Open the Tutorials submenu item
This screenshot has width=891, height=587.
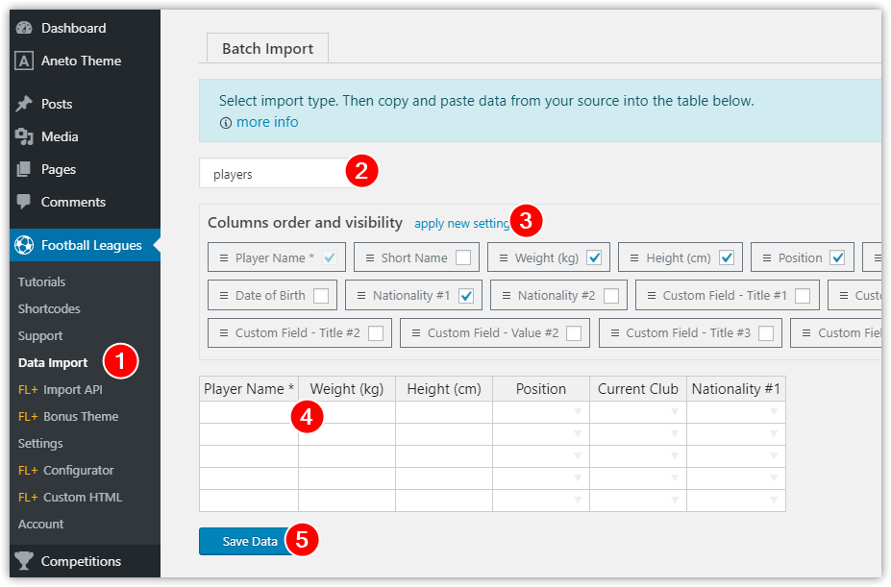click(x=41, y=281)
